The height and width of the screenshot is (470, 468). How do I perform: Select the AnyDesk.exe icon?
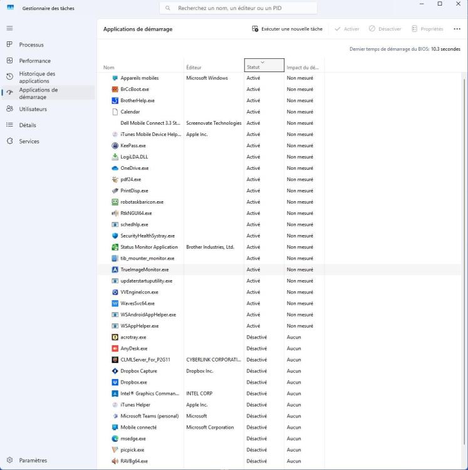click(x=115, y=348)
